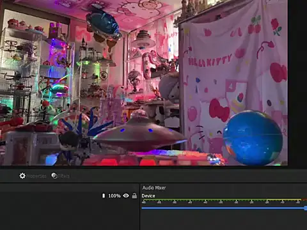Click the silver UFO in the preview
This screenshot has width=307, height=230.
(x=139, y=132)
